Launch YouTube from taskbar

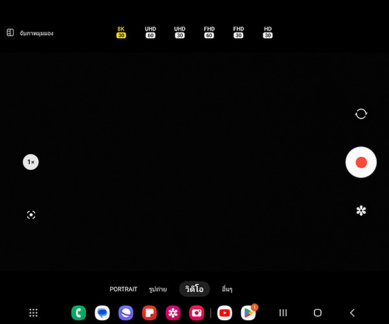224,313
